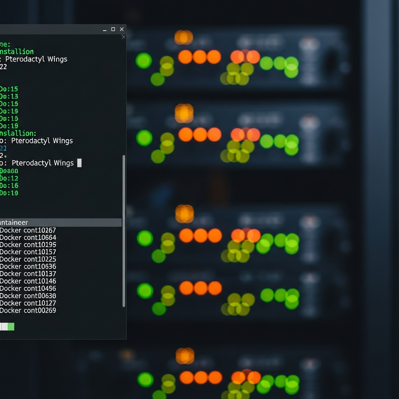Minimize the terminal window
This screenshot has width=399, height=399.
[104, 29]
